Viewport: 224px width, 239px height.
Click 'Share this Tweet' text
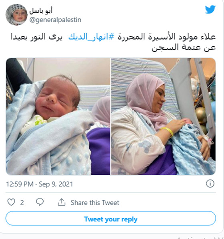(x=95, y=203)
